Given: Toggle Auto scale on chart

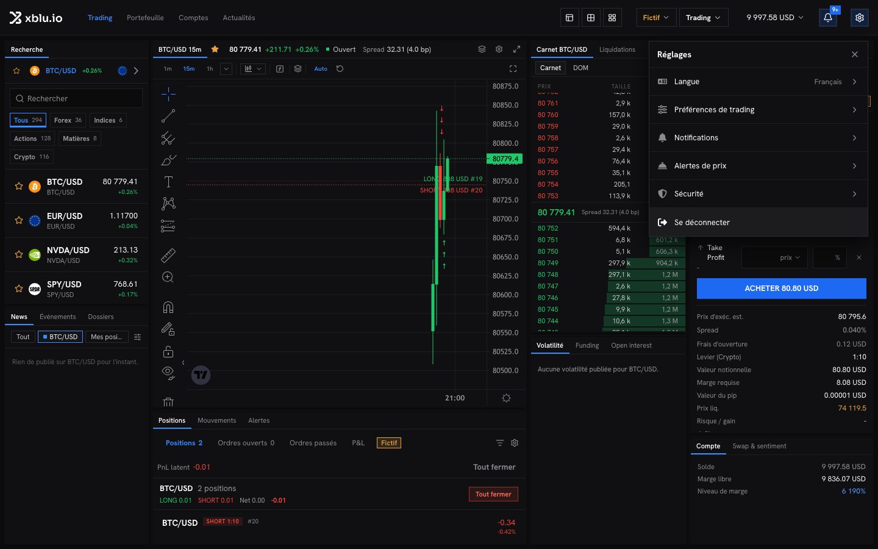Looking at the screenshot, I should coord(321,69).
